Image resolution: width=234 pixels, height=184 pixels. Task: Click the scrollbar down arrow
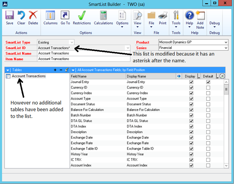pyautogui.click(x=226, y=166)
